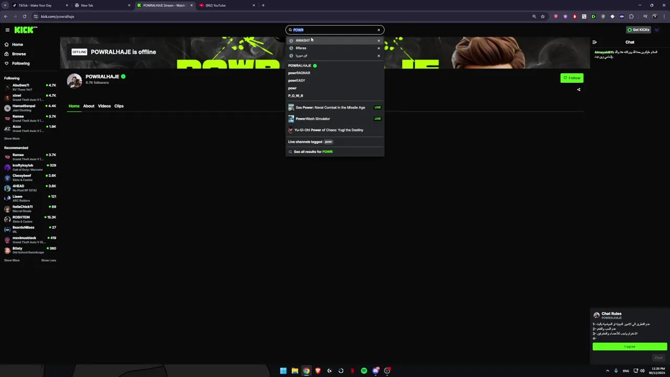Open kraftykaylub recommended channel
The height and width of the screenshot is (377, 670).
[30, 168]
